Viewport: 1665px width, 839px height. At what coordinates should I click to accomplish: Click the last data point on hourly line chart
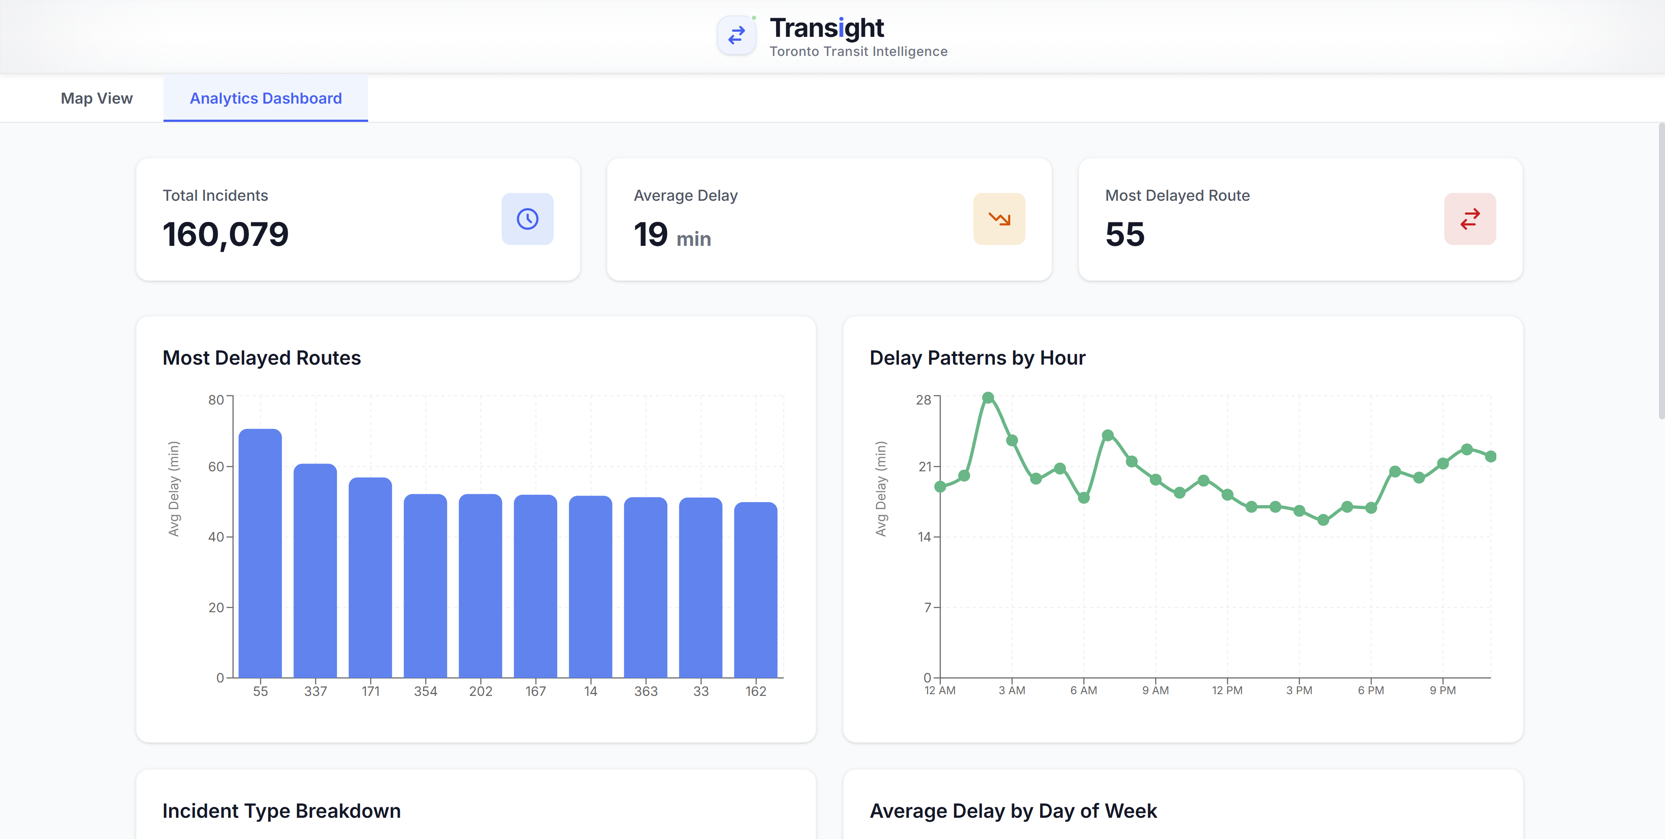(1491, 456)
